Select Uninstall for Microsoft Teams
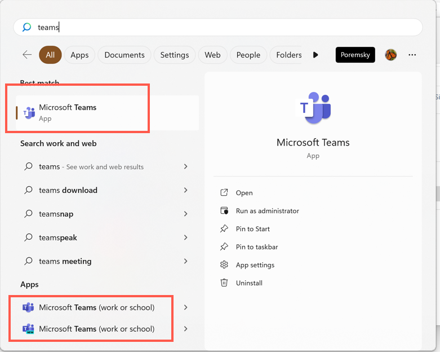 coord(249,283)
